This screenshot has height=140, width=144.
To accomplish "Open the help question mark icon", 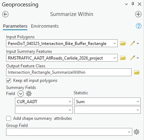I will coord(139,26).
